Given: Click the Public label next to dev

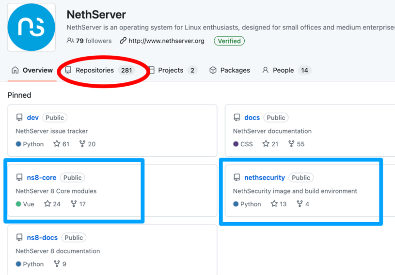Looking at the screenshot, I should click(x=55, y=118).
